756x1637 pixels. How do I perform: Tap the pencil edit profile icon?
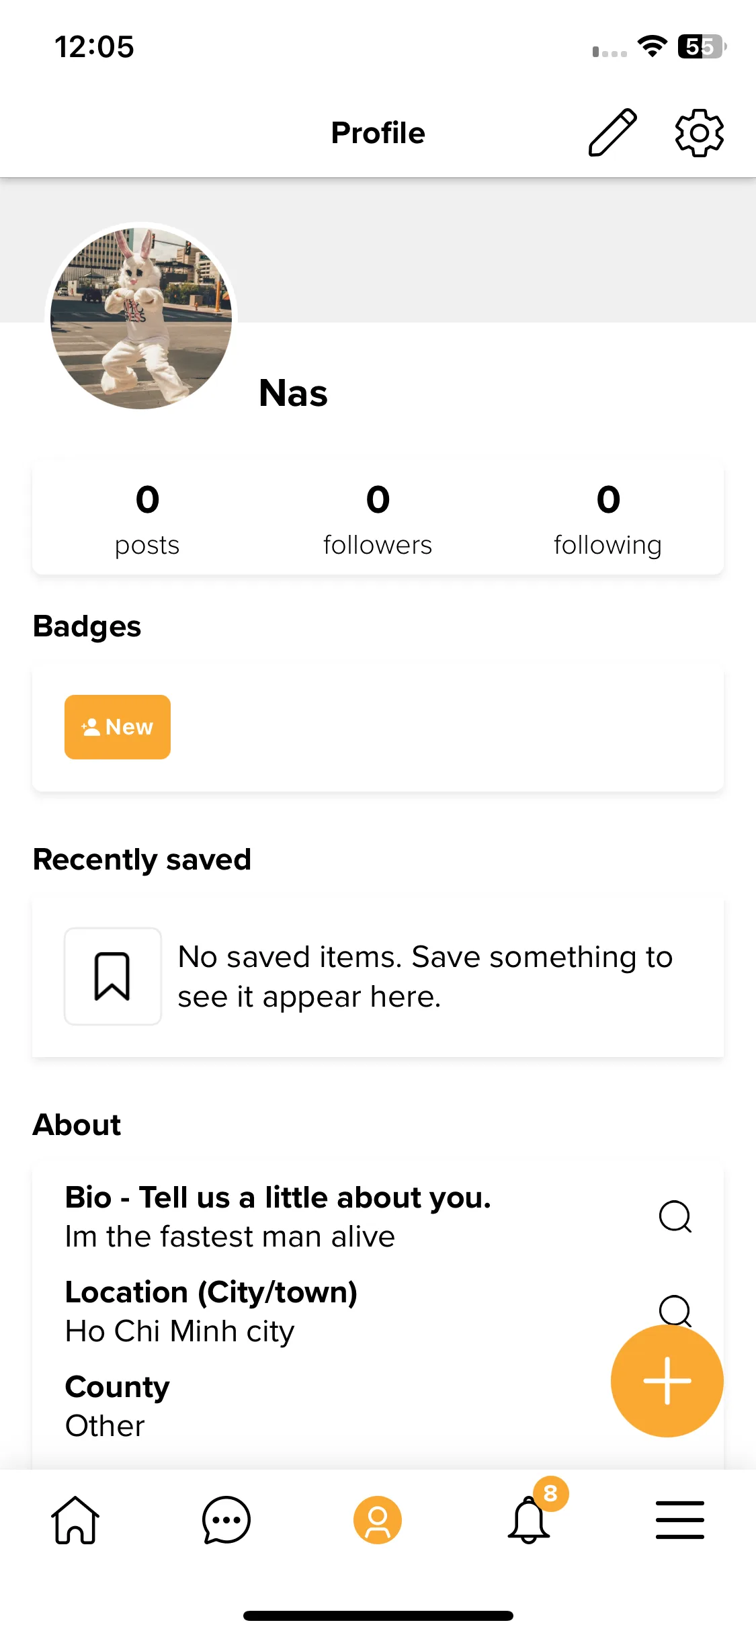pos(612,132)
